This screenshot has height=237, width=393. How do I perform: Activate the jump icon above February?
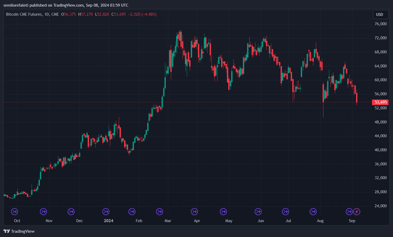pyautogui.click(x=132, y=212)
